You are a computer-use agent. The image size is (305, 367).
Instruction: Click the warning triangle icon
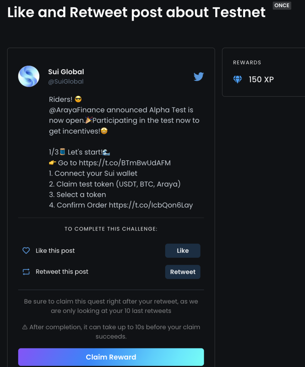tap(25, 327)
